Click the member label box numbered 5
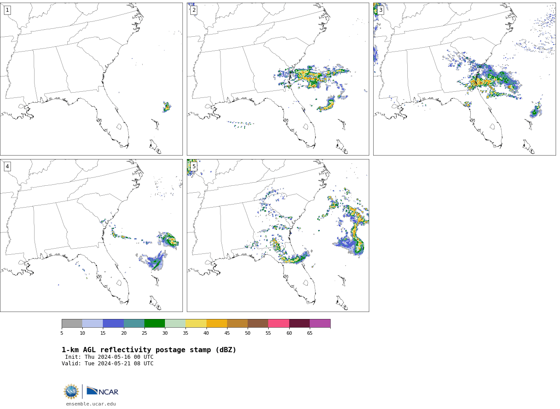 pos(194,166)
